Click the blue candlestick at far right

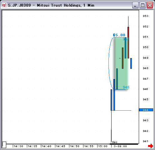pos(131,63)
